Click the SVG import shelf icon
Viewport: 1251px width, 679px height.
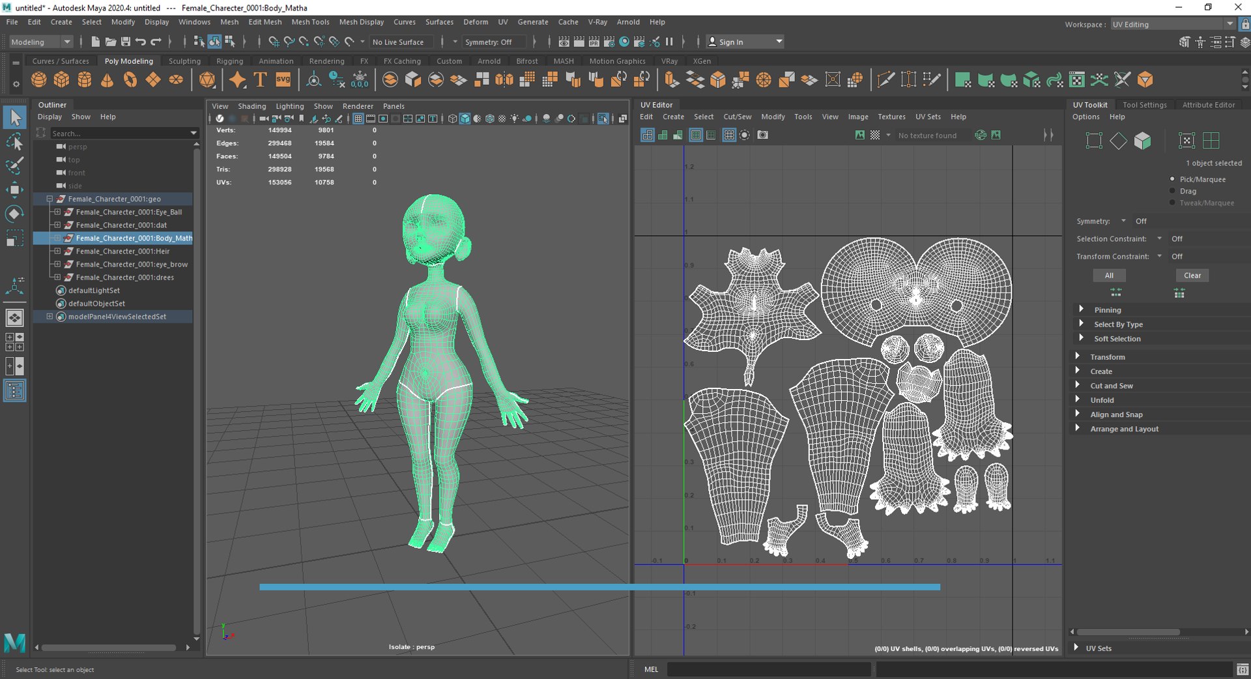point(283,79)
